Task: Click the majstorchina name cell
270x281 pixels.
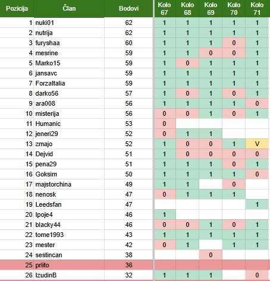Action: pos(69,184)
